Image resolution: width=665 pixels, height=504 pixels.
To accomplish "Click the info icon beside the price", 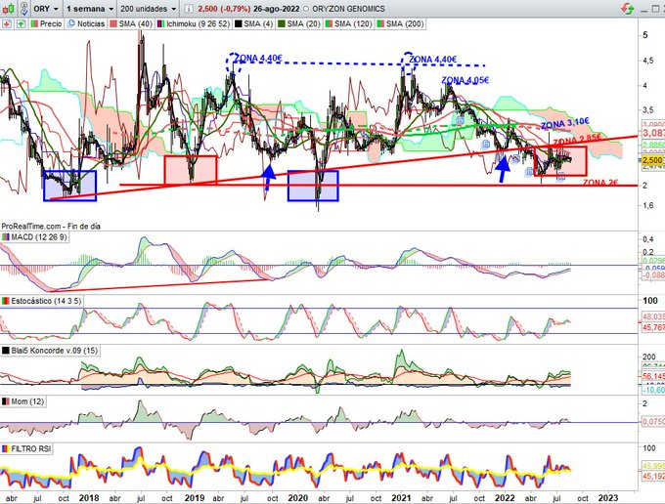I will 189,9.
